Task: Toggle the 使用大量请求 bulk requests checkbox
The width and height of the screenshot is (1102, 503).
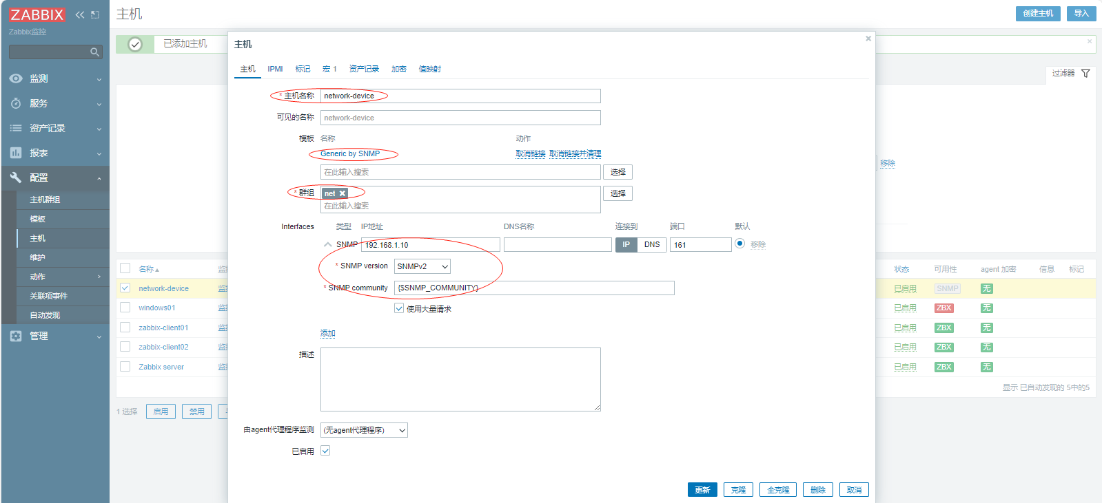Action: pyautogui.click(x=399, y=308)
